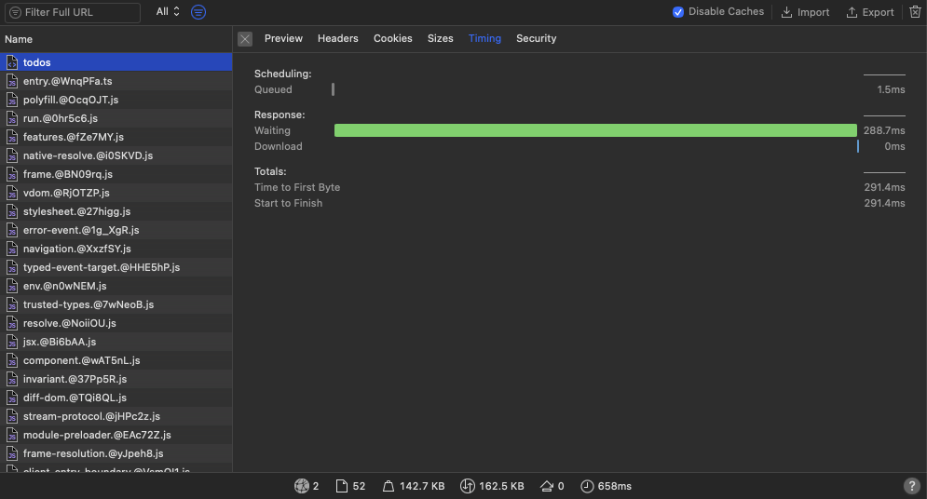Select features.@fZe7MY.js resource
This screenshot has width=927, height=499.
[x=116, y=137]
